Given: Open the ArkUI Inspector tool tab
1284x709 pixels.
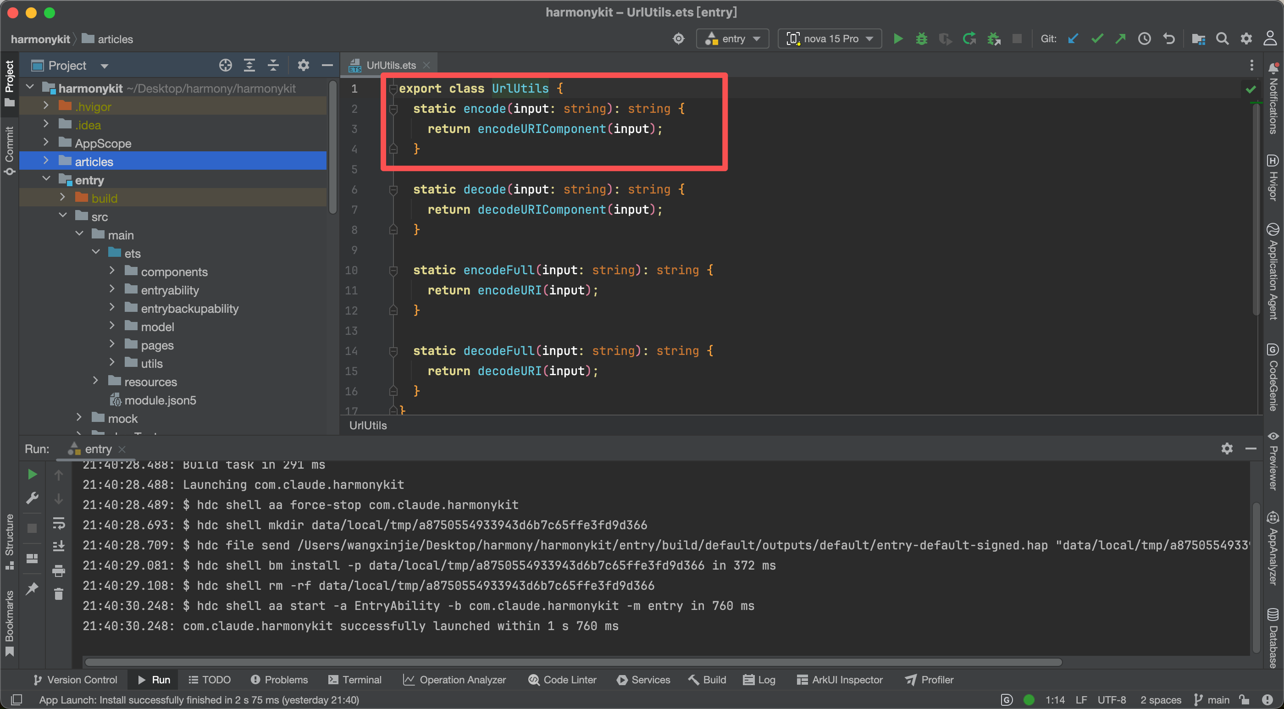Looking at the screenshot, I should point(839,680).
